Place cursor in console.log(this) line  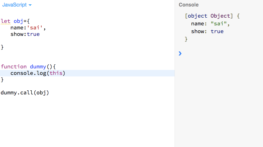87,73
